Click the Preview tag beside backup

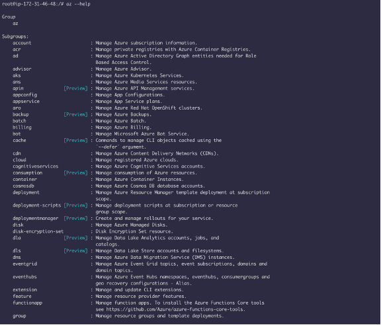[x=75, y=114]
